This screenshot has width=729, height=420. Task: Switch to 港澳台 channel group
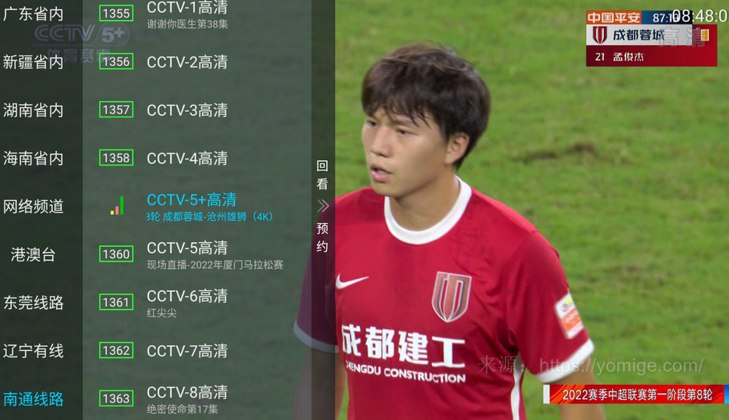33,254
